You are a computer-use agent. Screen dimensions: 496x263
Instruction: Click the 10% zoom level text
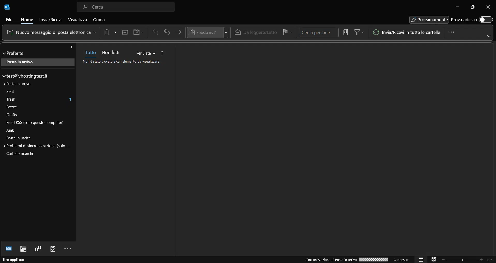(490, 260)
